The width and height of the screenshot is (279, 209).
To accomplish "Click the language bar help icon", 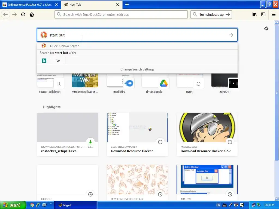I will pyautogui.click(x=242, y=205).
